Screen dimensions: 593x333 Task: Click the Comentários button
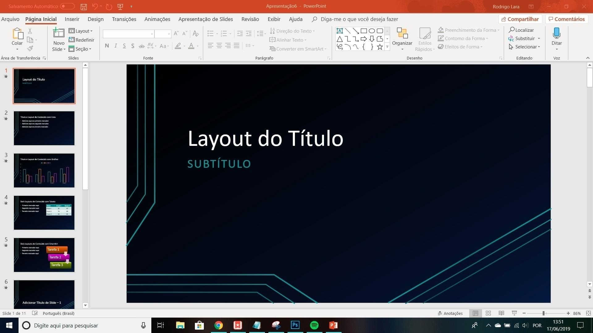pos(567,19)
